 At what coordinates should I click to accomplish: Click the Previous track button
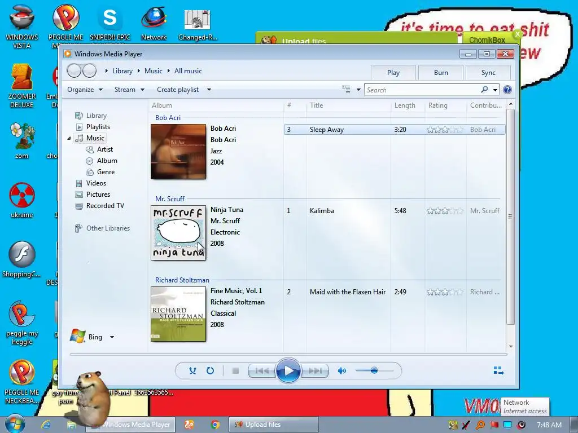pos(262,371)
